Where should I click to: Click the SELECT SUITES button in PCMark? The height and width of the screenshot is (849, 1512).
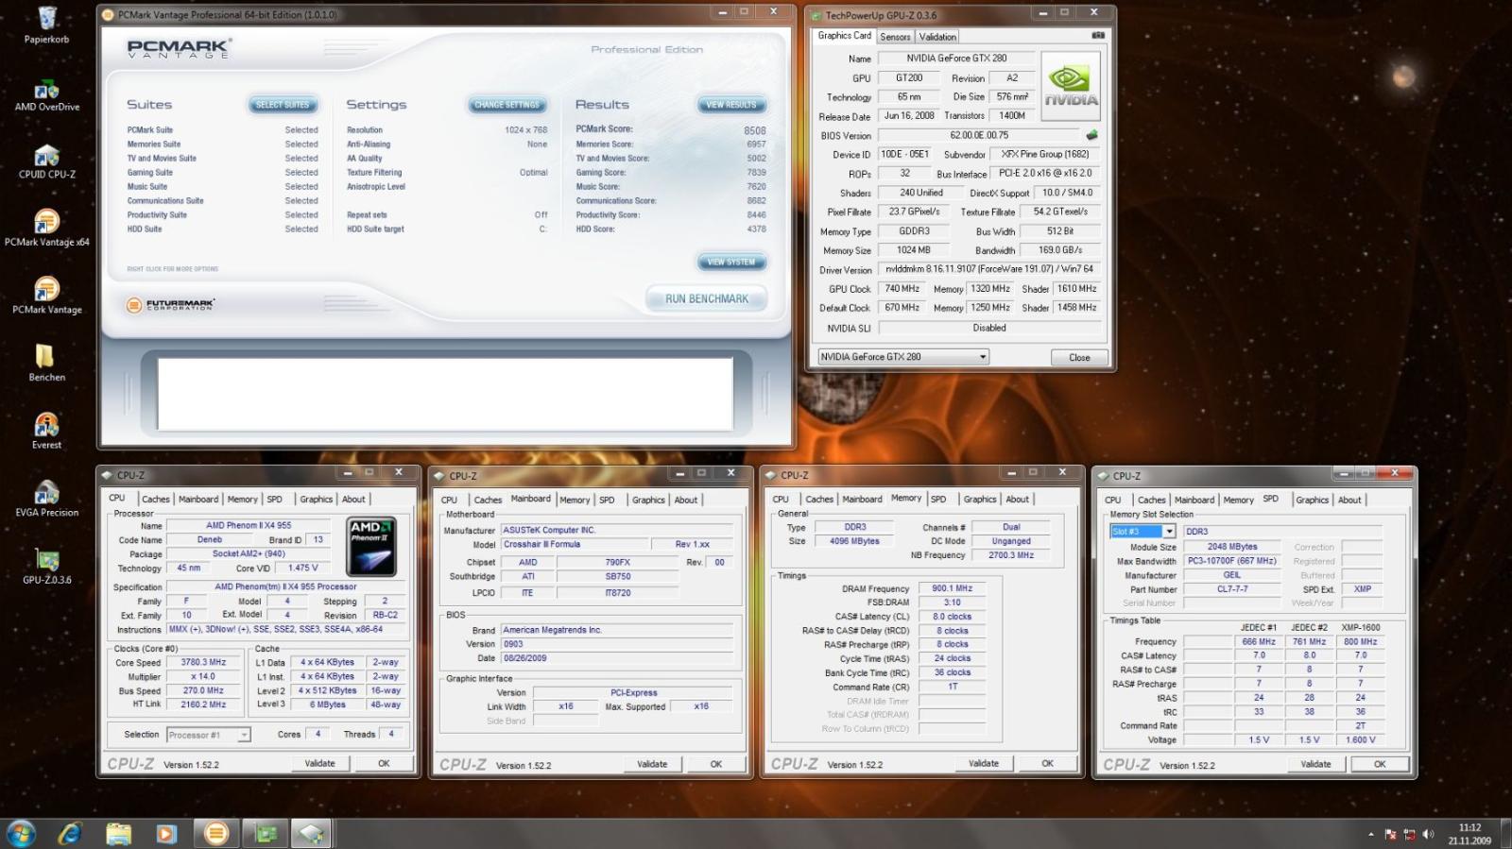click(x=283, y=105)
